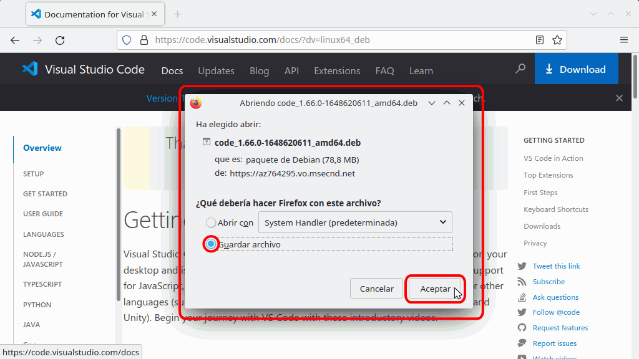Screen dimensions: 639x359
Task: Select the Guardar archivo radio option
Action: (211, 244)
